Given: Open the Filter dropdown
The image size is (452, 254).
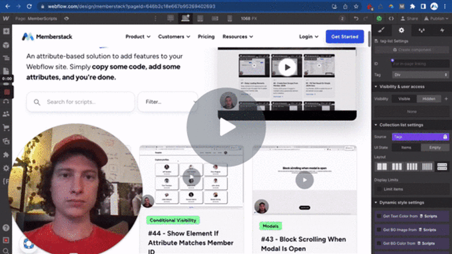Looking at the screenshot, I should [167, 102].
